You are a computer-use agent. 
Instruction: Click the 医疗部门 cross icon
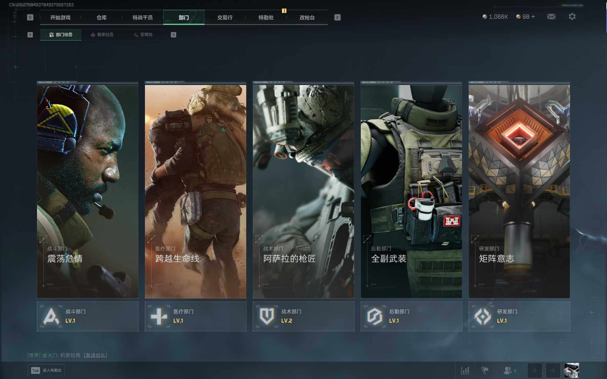[x=159, y=316]
